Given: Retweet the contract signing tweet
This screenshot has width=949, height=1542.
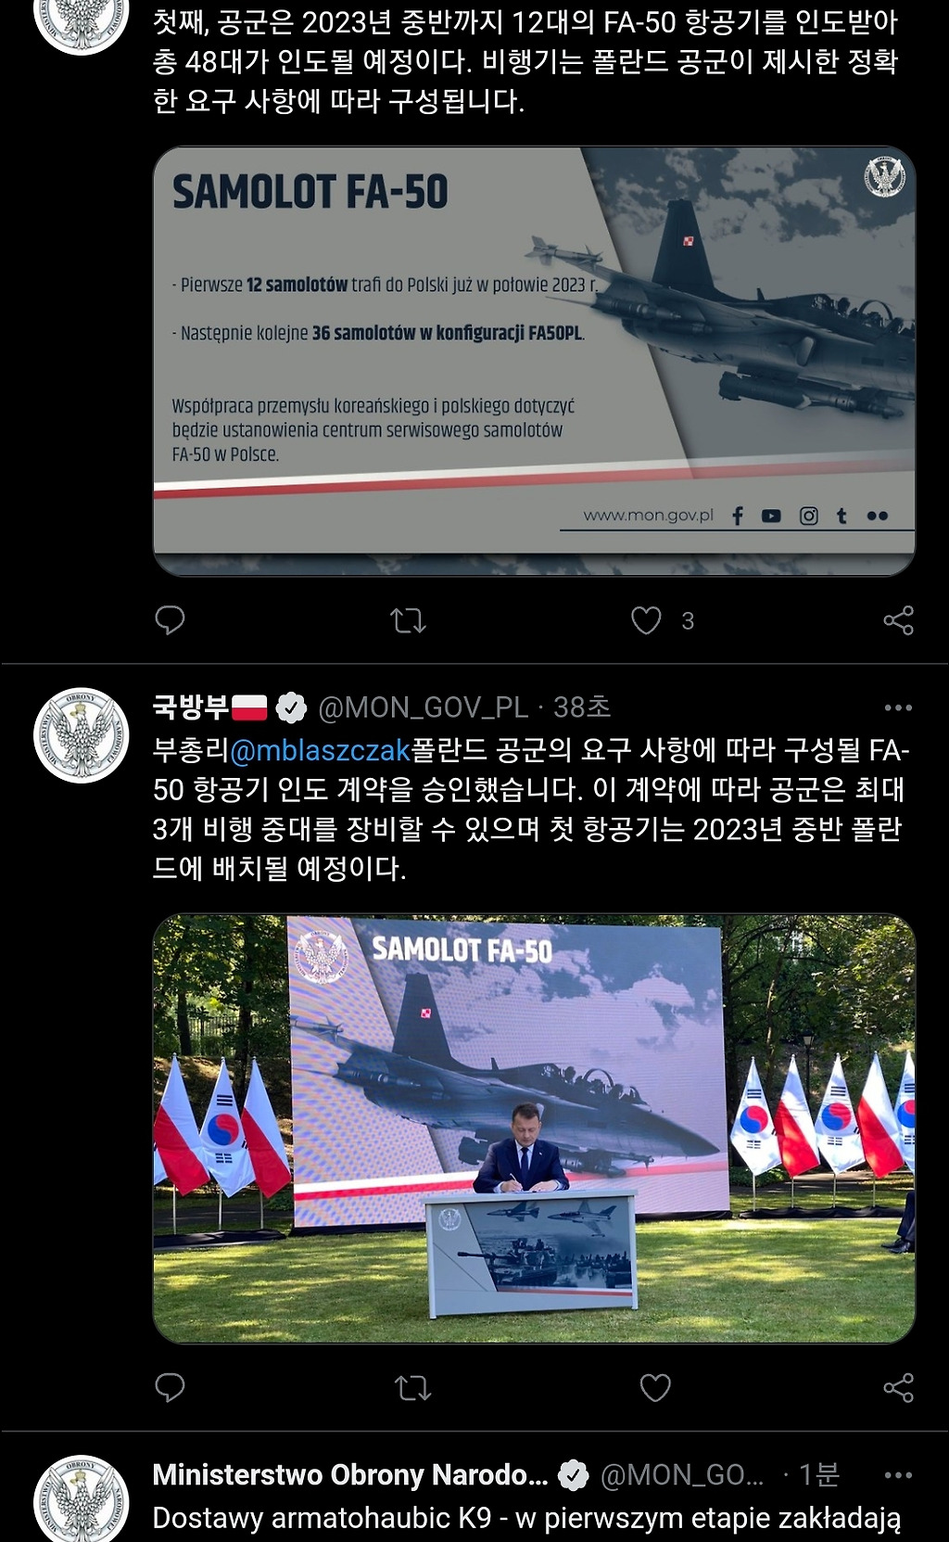Looking at the screenshot, I should 412,1387.
